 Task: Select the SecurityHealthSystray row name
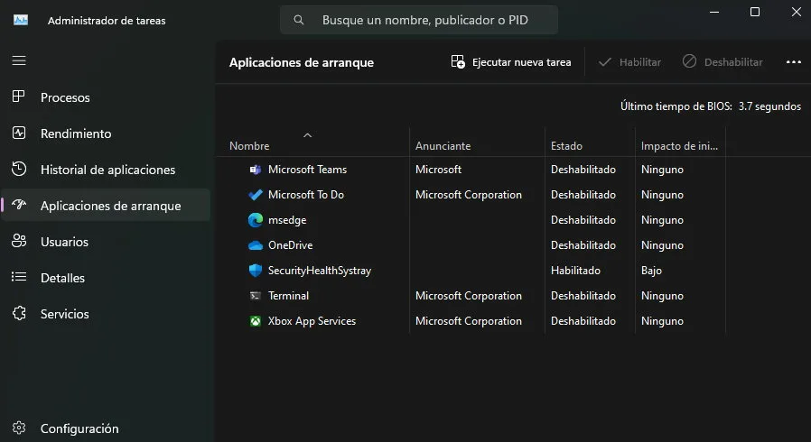(320, 271)
